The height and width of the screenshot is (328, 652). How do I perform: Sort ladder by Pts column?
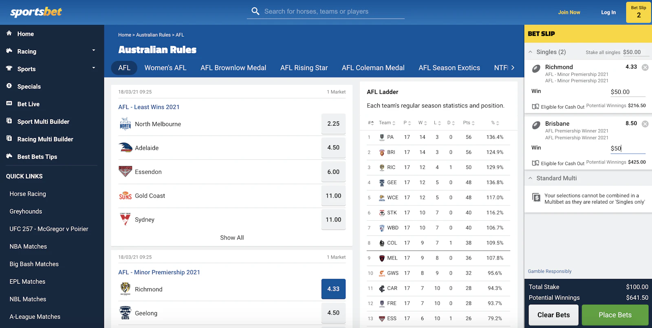click(469, 123)
